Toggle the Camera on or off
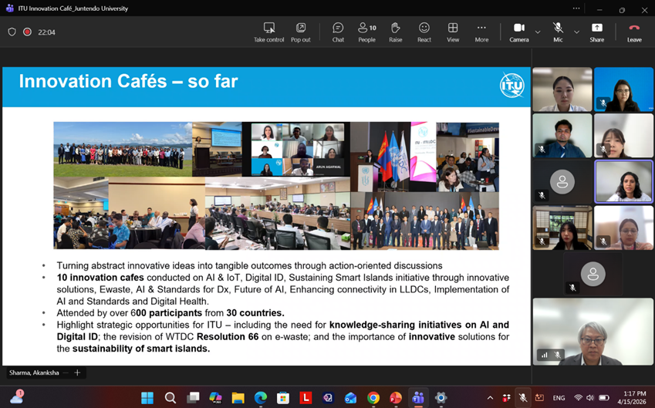This screenshot has height=408, width=655. [x=519, y=32]
